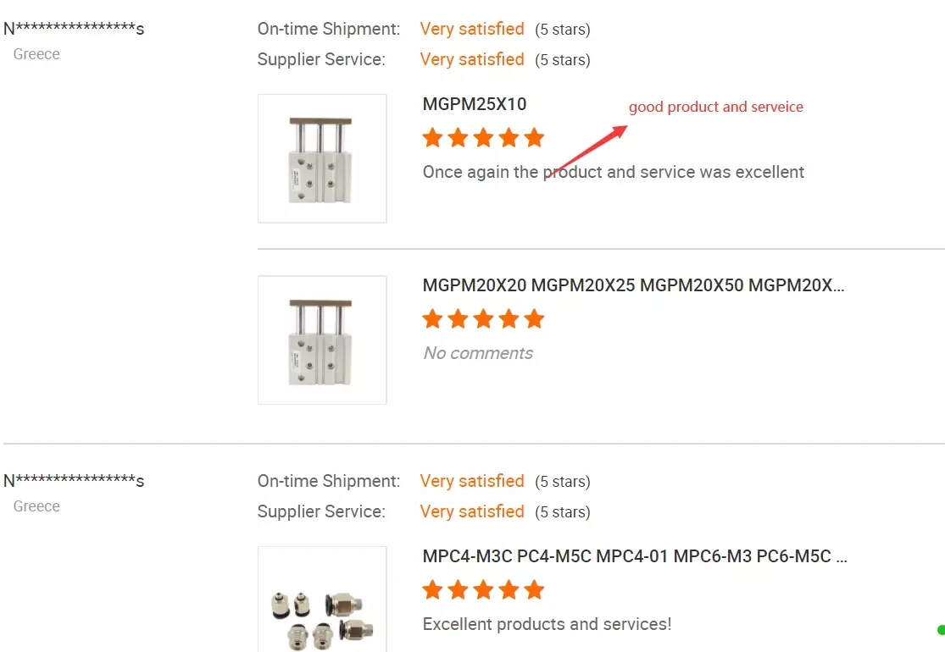Click the 'Excellent products and services!' comment
The height and width of the screenshot is (652, 945).
click(x=547, y=624)
